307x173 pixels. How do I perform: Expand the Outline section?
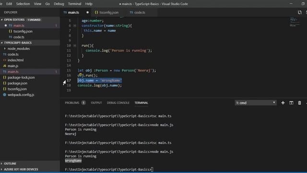(x=10, y=163)
